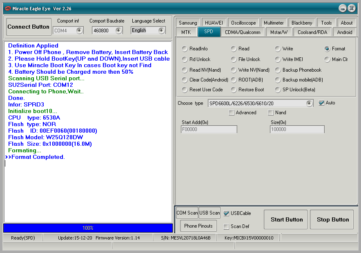361x253 pixels.
Task: Click the USB Scan button
Action: click(209, 213)
